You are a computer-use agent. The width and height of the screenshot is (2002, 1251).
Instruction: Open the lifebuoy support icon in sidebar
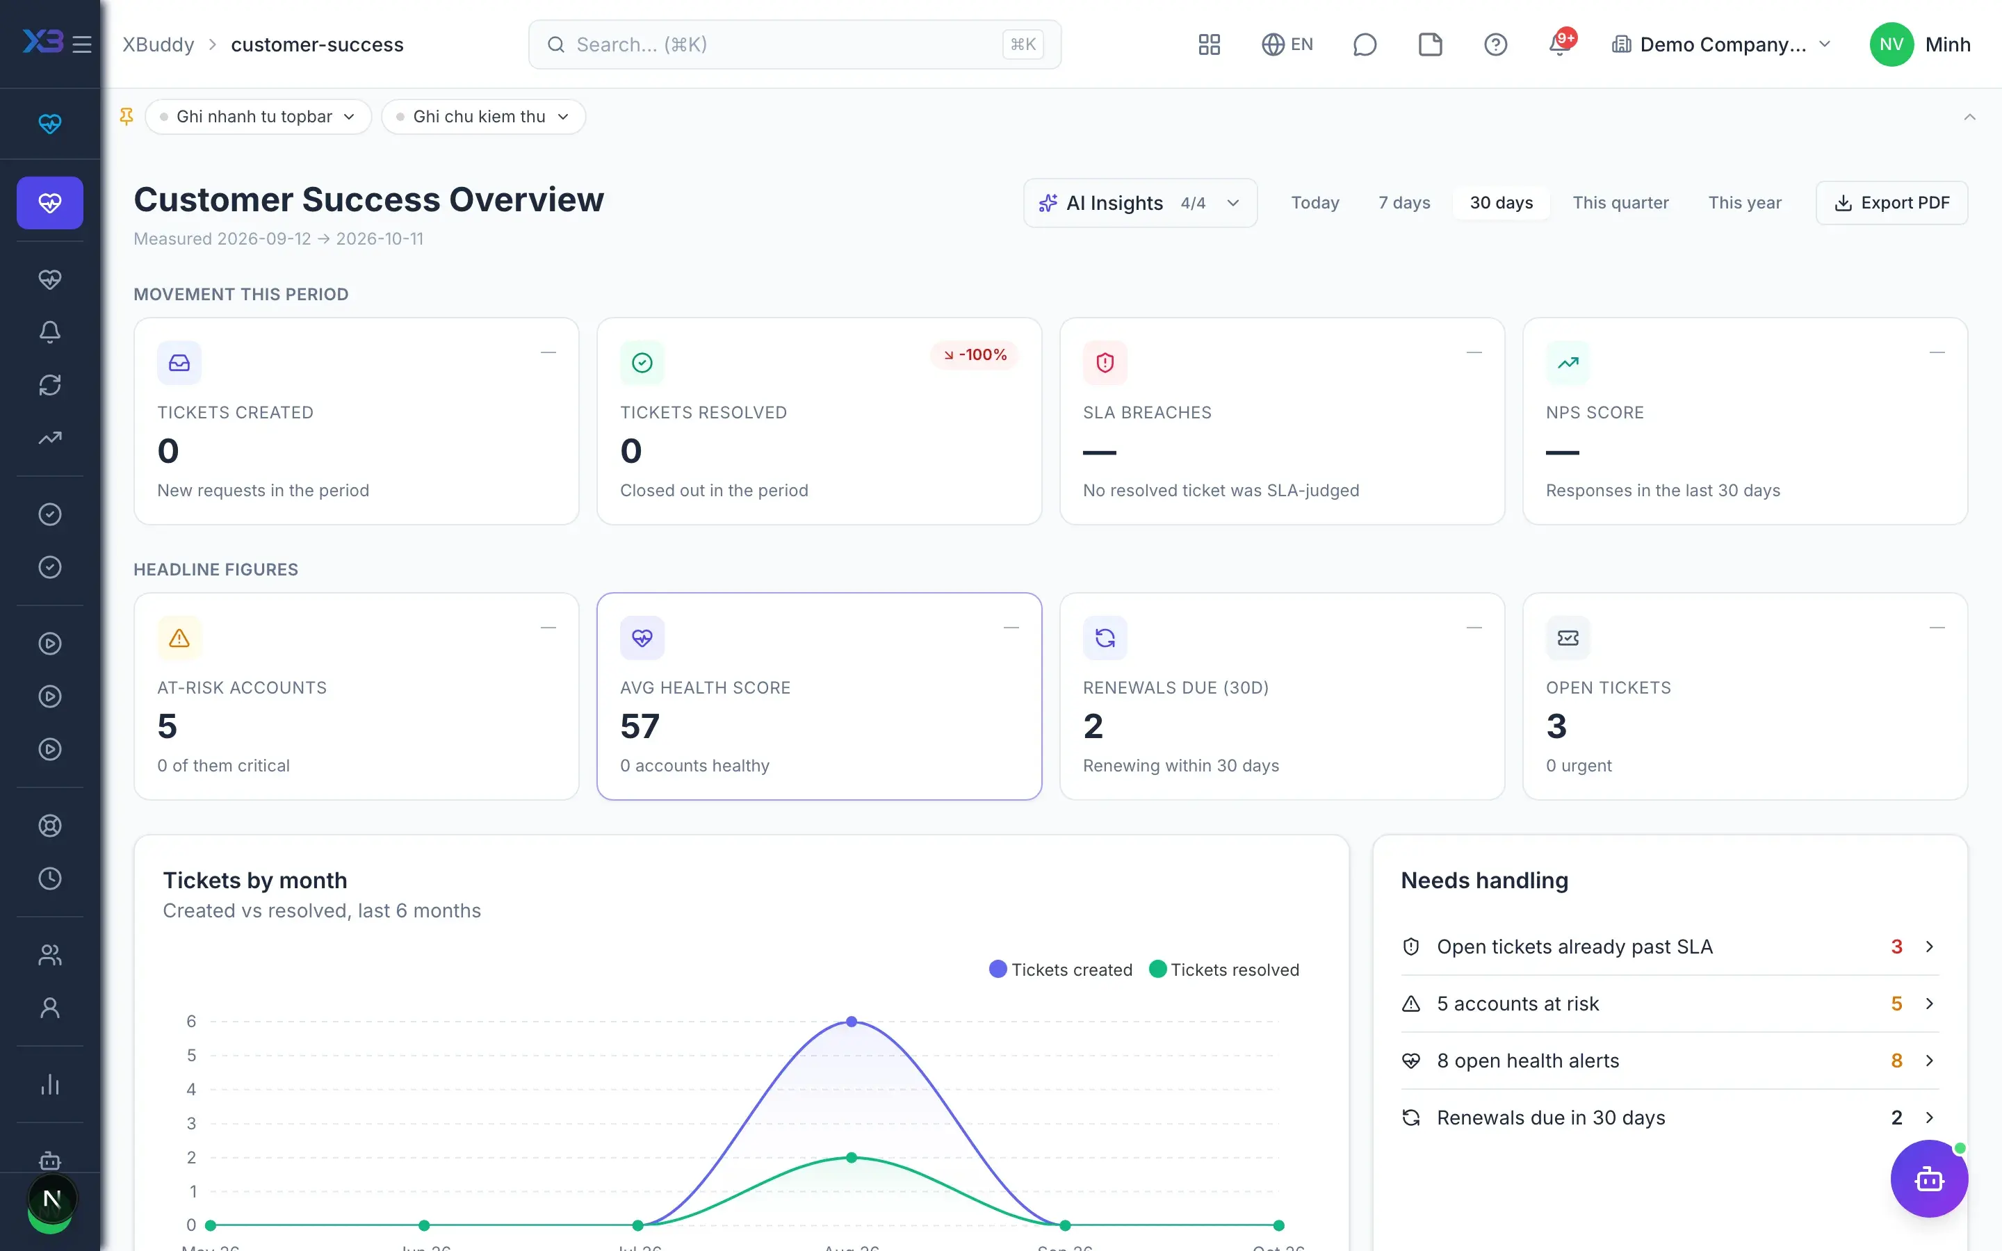pyautogui.click(x=49, y=826)
